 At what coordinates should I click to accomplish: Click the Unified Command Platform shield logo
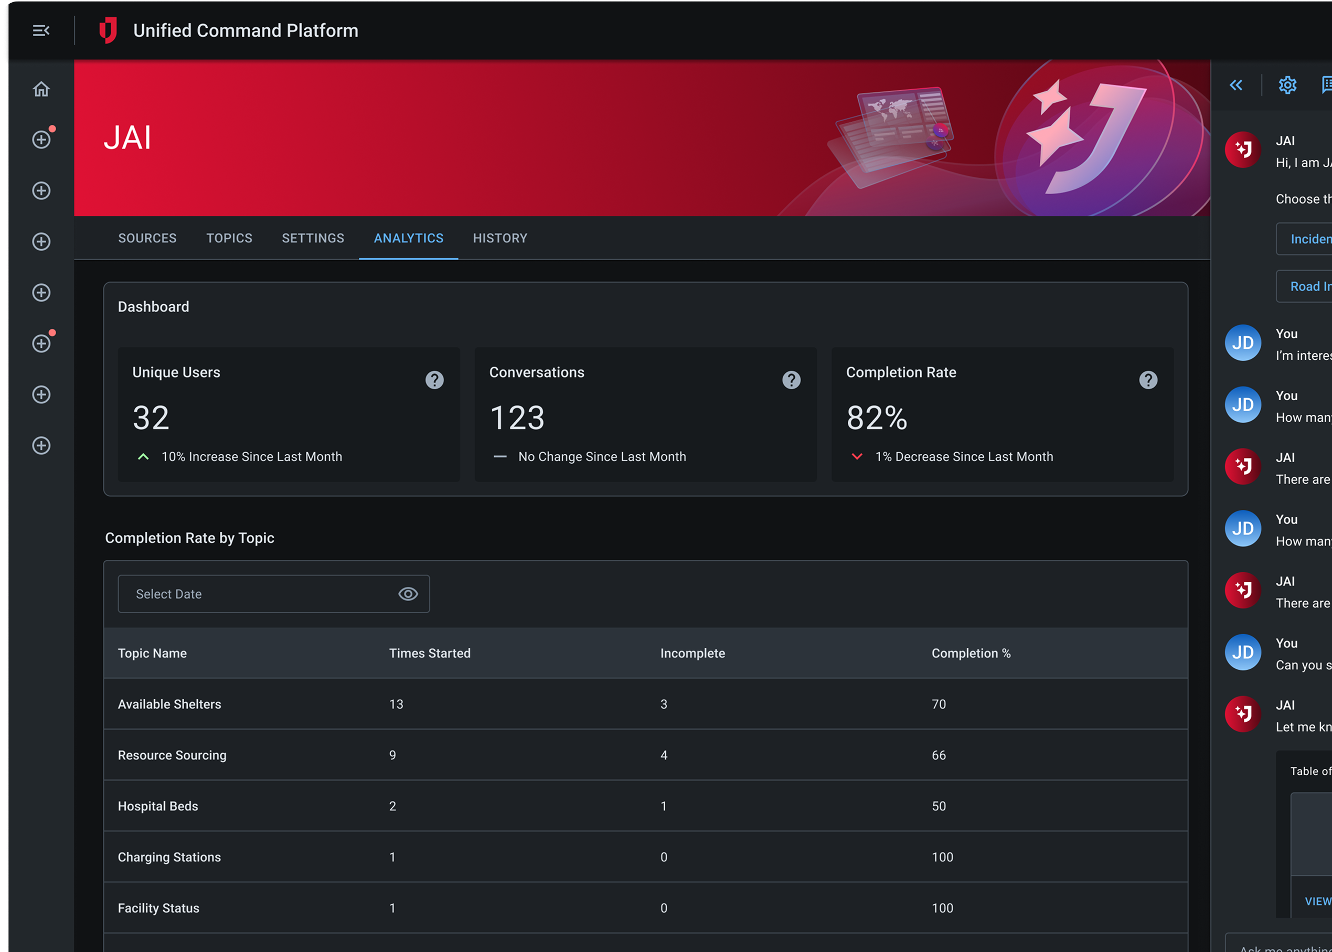point(108,30)
